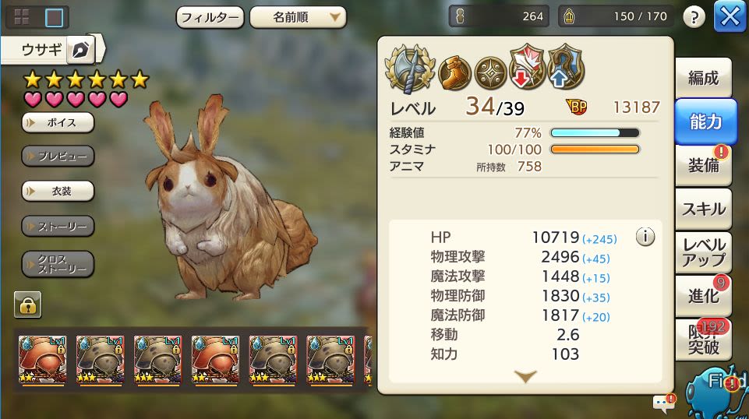Click the pen edit icon beside ウサギ
The width and height of the screenshot is (749, 419).
coord(81,50)
